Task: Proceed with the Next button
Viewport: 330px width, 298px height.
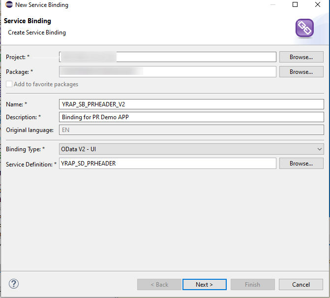Action: click(205, 285)
